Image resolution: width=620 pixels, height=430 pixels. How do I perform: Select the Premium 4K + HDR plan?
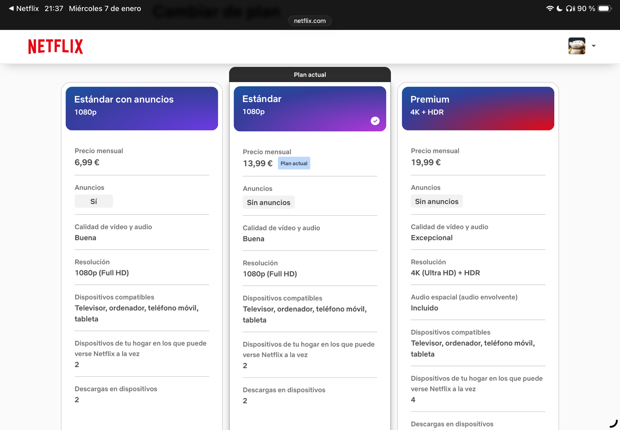pos(478,108)
